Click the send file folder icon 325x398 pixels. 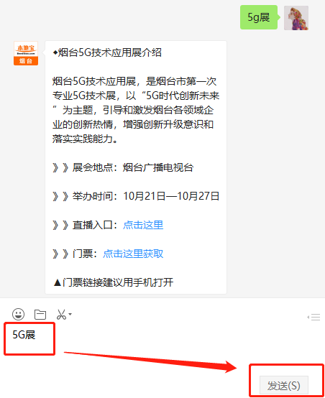40,315
